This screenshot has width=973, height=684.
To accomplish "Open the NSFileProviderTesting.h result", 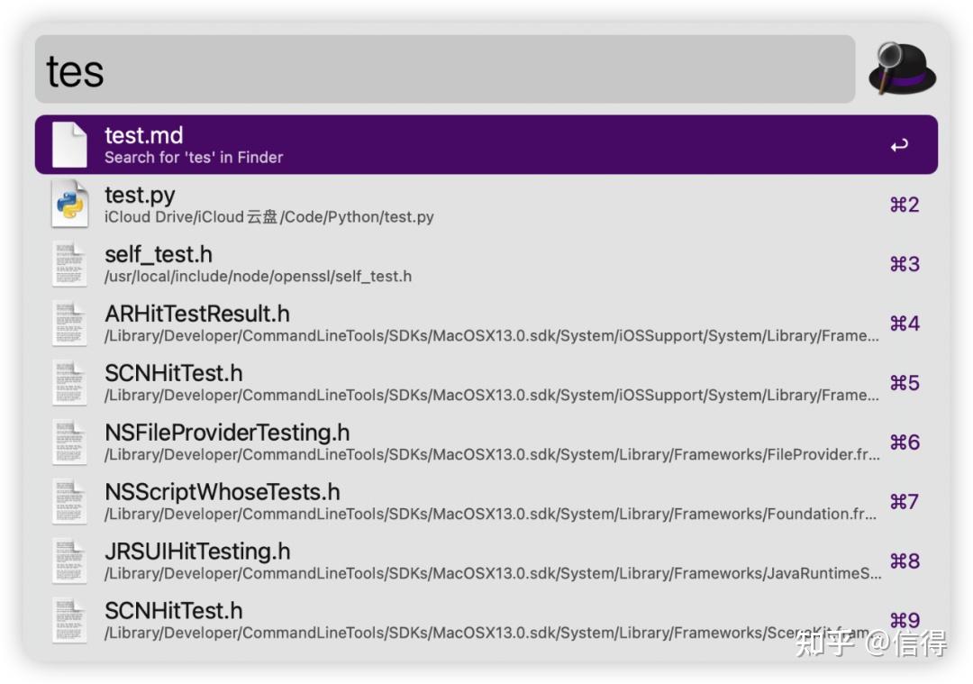I will coord(227,433).
